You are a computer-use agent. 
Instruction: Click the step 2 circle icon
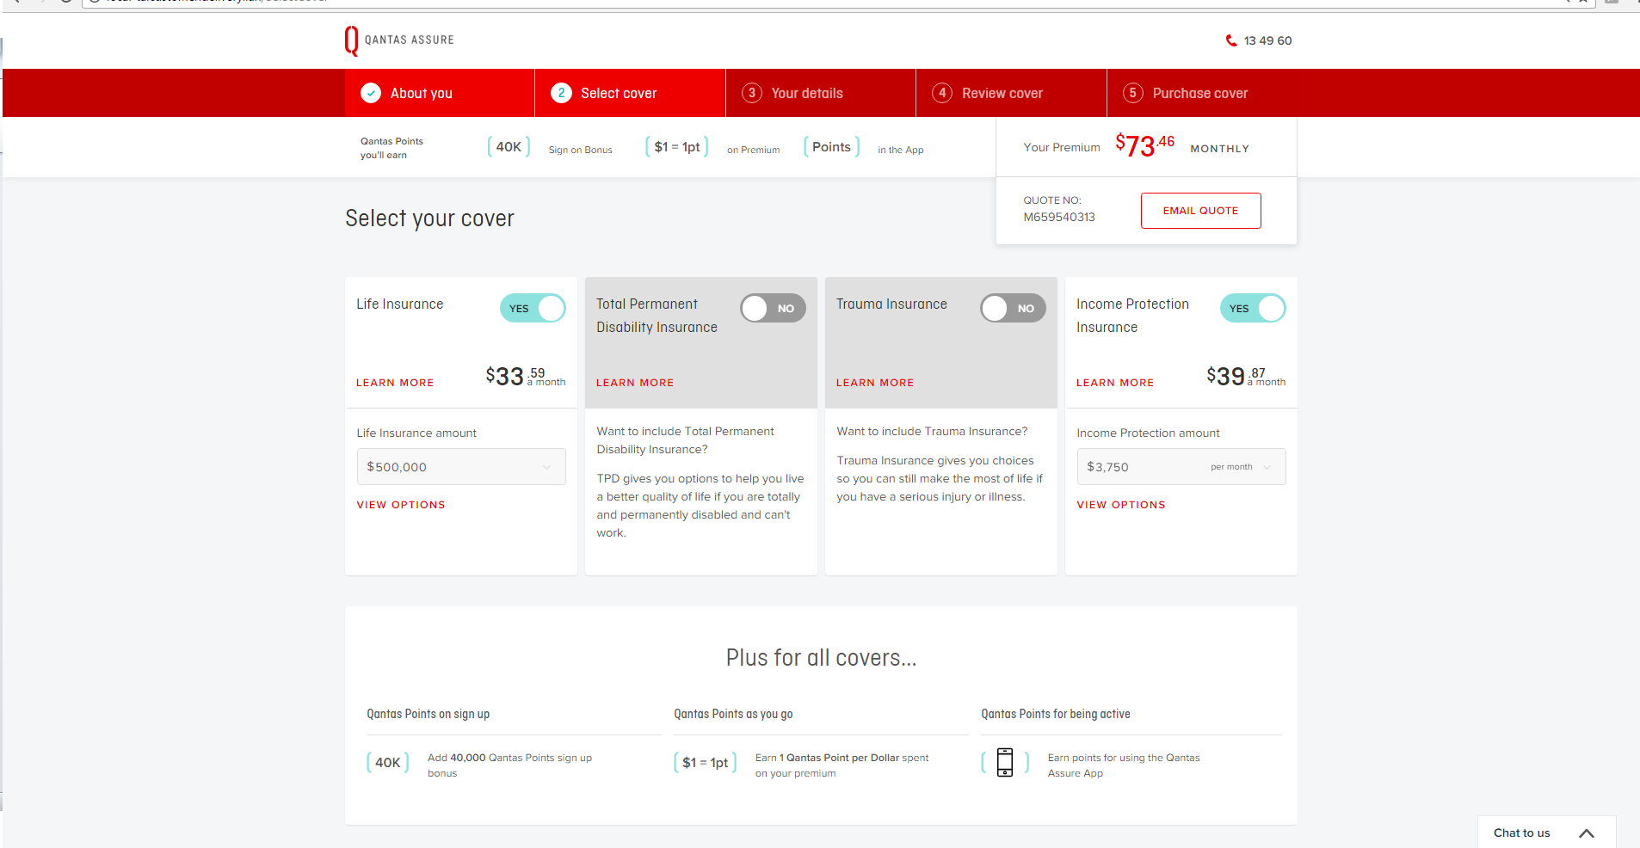click(561, 93)
